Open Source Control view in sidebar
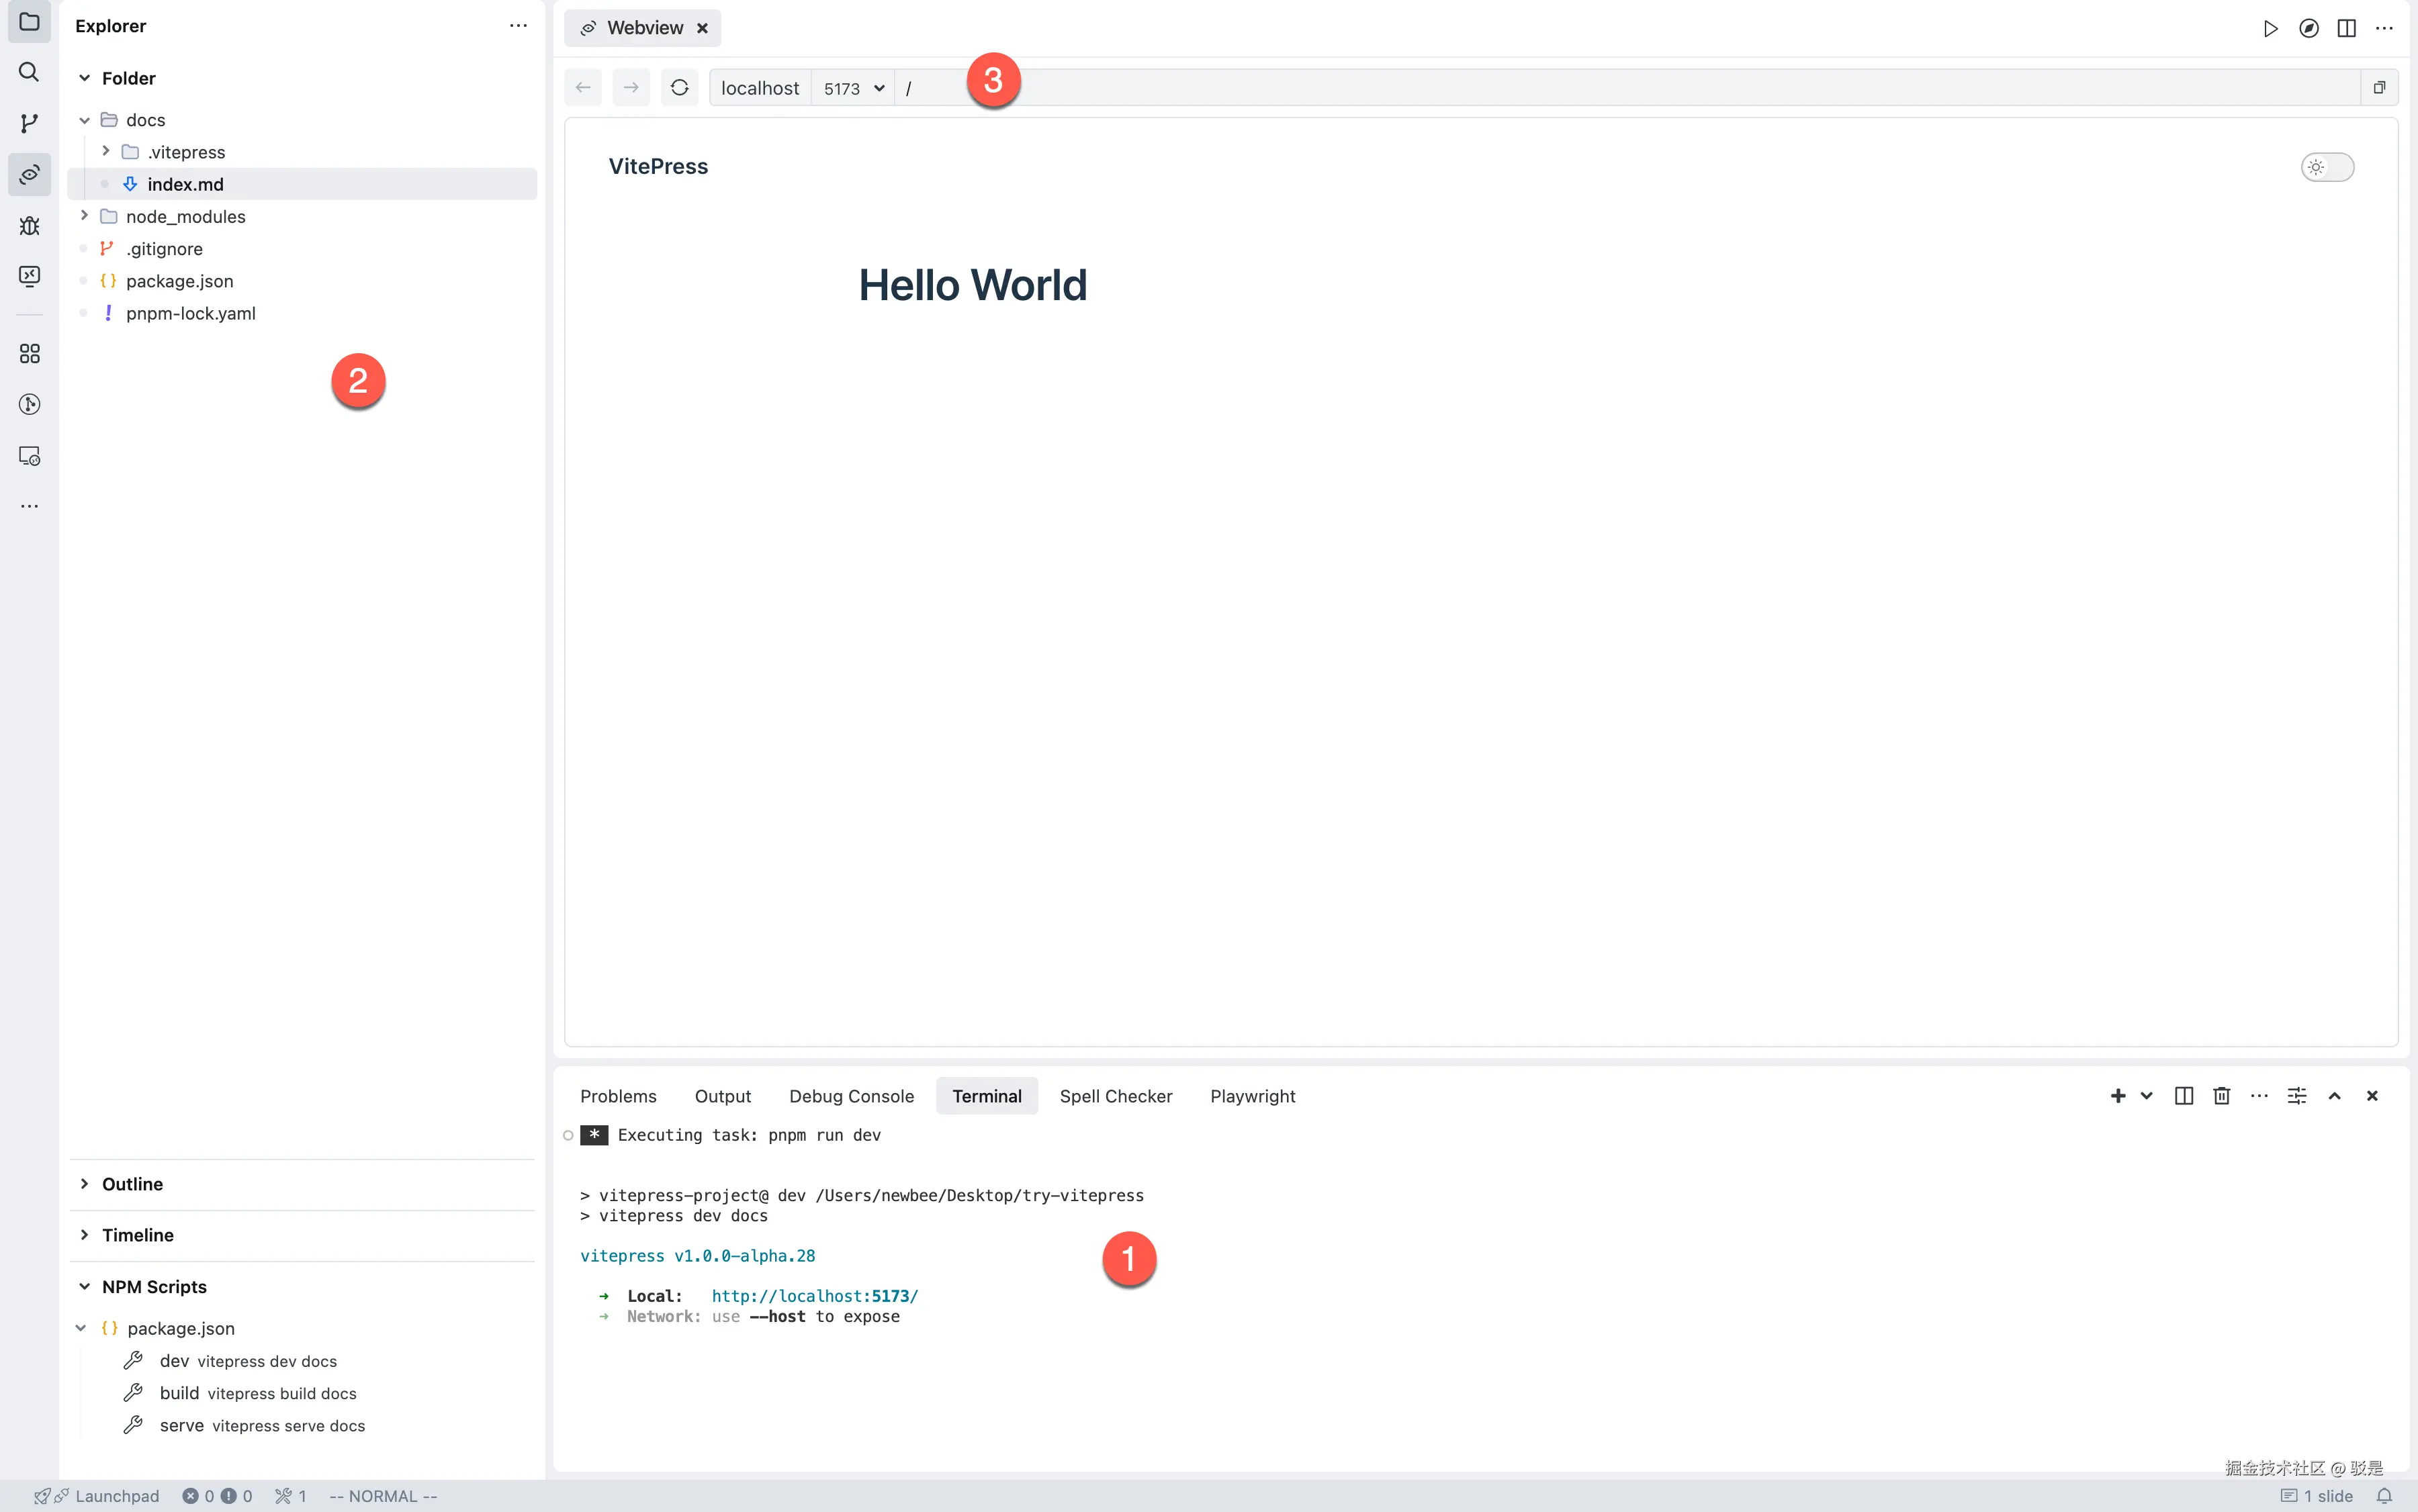This screenshot has width=2418, height=1512. pos(29,123)
